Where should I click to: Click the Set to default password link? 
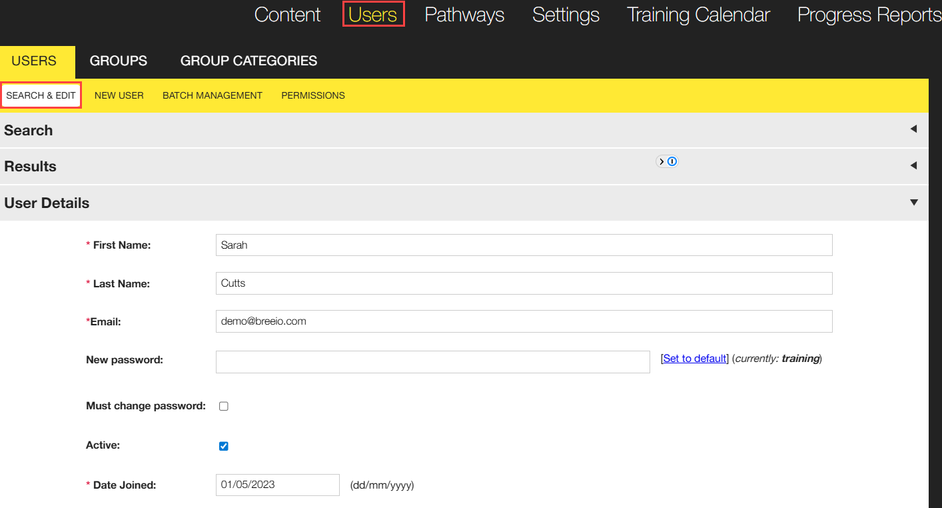(x=695, y=359)
